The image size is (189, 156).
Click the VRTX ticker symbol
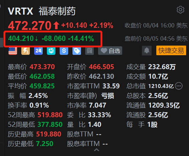21,11
